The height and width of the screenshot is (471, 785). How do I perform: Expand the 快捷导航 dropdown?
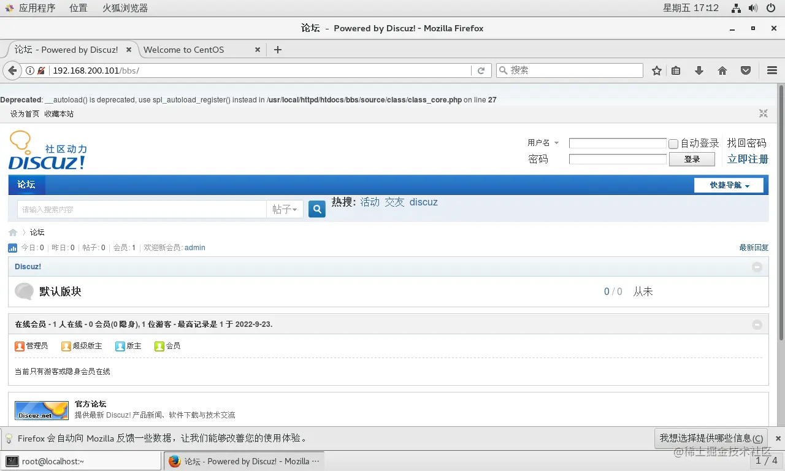tap(729, 185)
